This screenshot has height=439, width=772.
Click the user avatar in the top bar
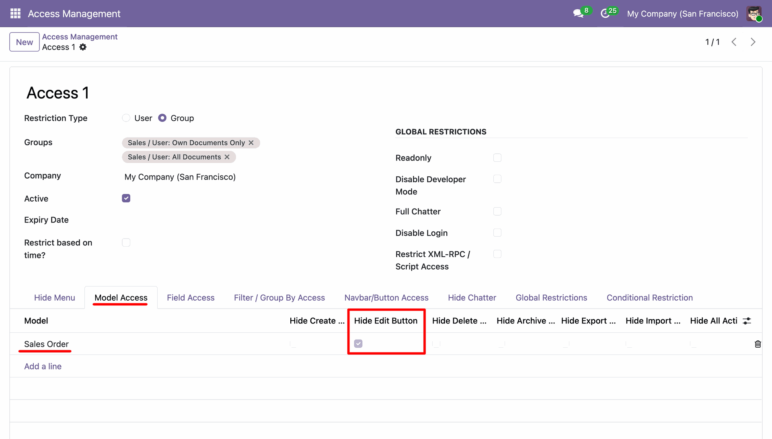754,14
